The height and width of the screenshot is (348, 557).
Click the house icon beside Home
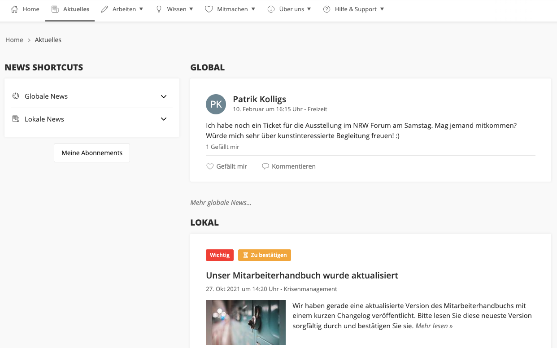click(14, 9)
